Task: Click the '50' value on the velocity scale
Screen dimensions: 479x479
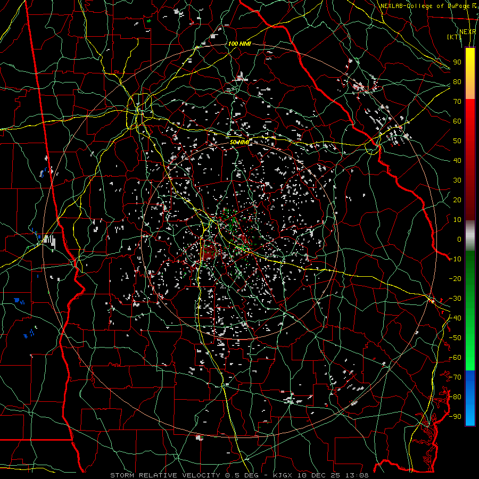Action: [x=457, y=141]
